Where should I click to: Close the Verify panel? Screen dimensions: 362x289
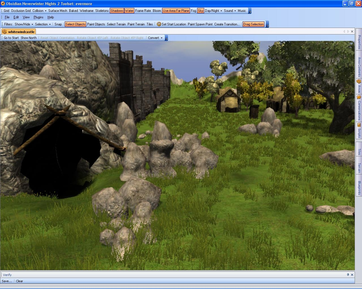coord(352,275)
